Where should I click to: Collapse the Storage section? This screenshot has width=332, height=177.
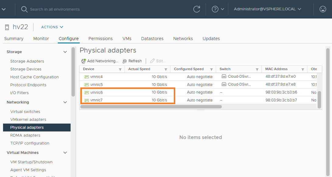click(65, 52)
